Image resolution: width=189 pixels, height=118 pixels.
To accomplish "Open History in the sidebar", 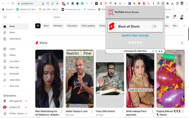I will [x=15, y=55].
